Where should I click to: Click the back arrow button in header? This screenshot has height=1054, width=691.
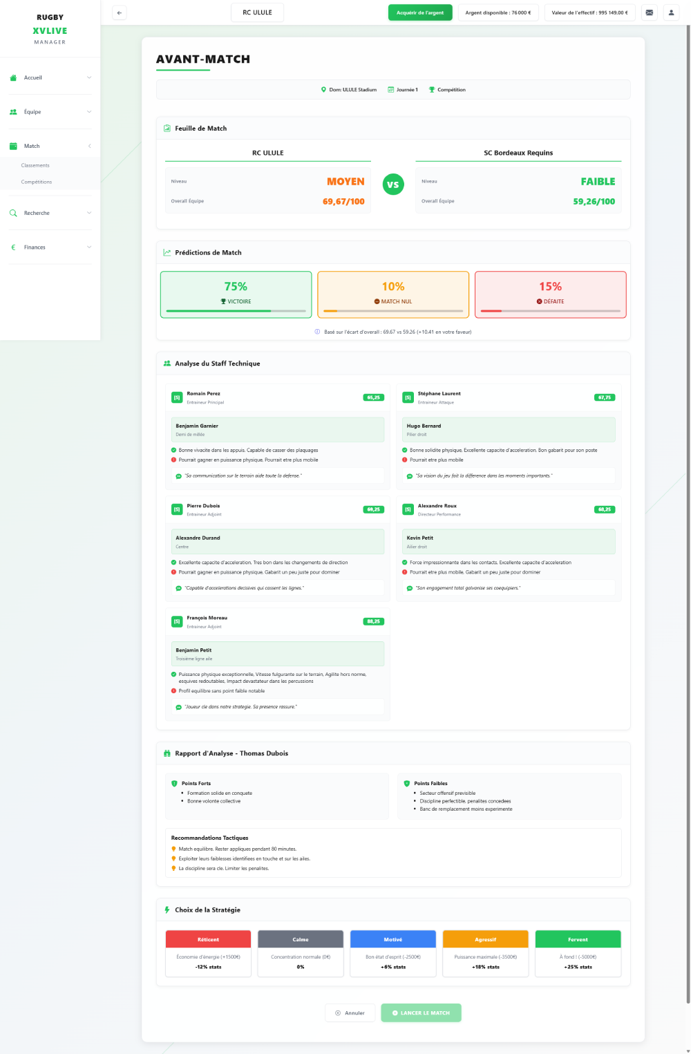[120, 12]
